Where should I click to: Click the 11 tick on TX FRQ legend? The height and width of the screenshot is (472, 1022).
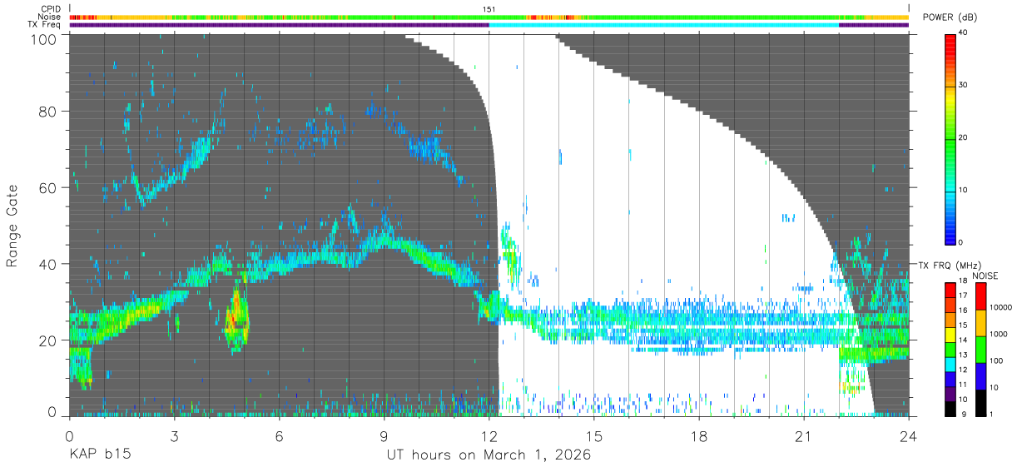pyautogui.click(x=964, y=385)
